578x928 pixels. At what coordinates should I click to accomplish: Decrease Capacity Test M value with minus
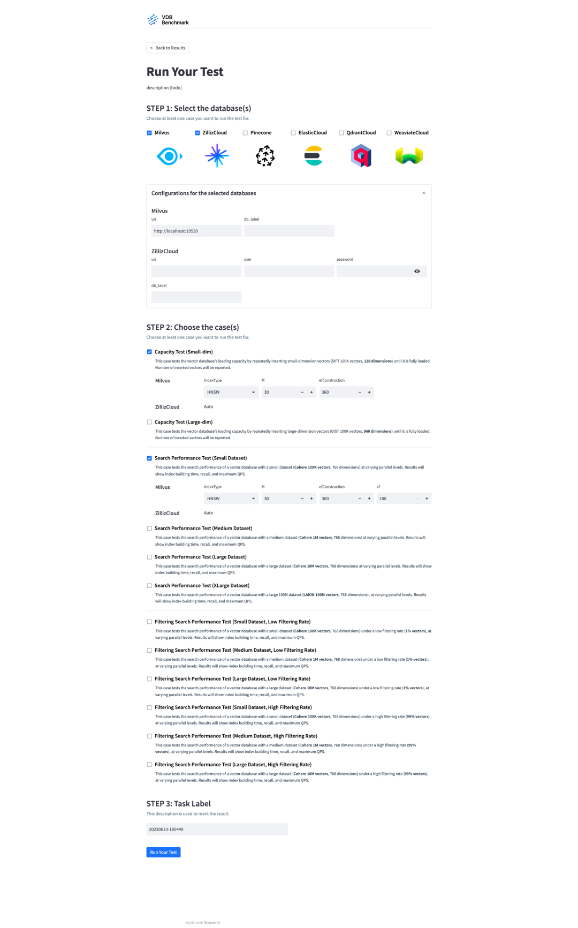tap(302, 393)
